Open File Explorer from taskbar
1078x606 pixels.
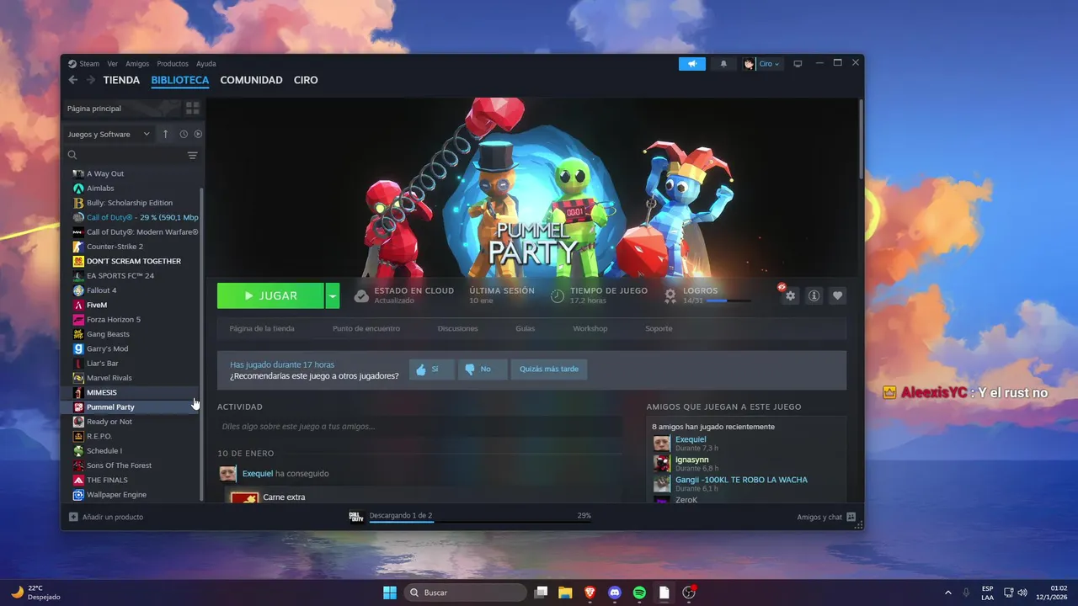click(565, 593)
